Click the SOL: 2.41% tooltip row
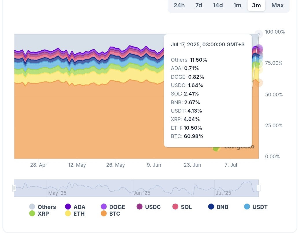This screenshot has width=298, height=233. point(185,93)
